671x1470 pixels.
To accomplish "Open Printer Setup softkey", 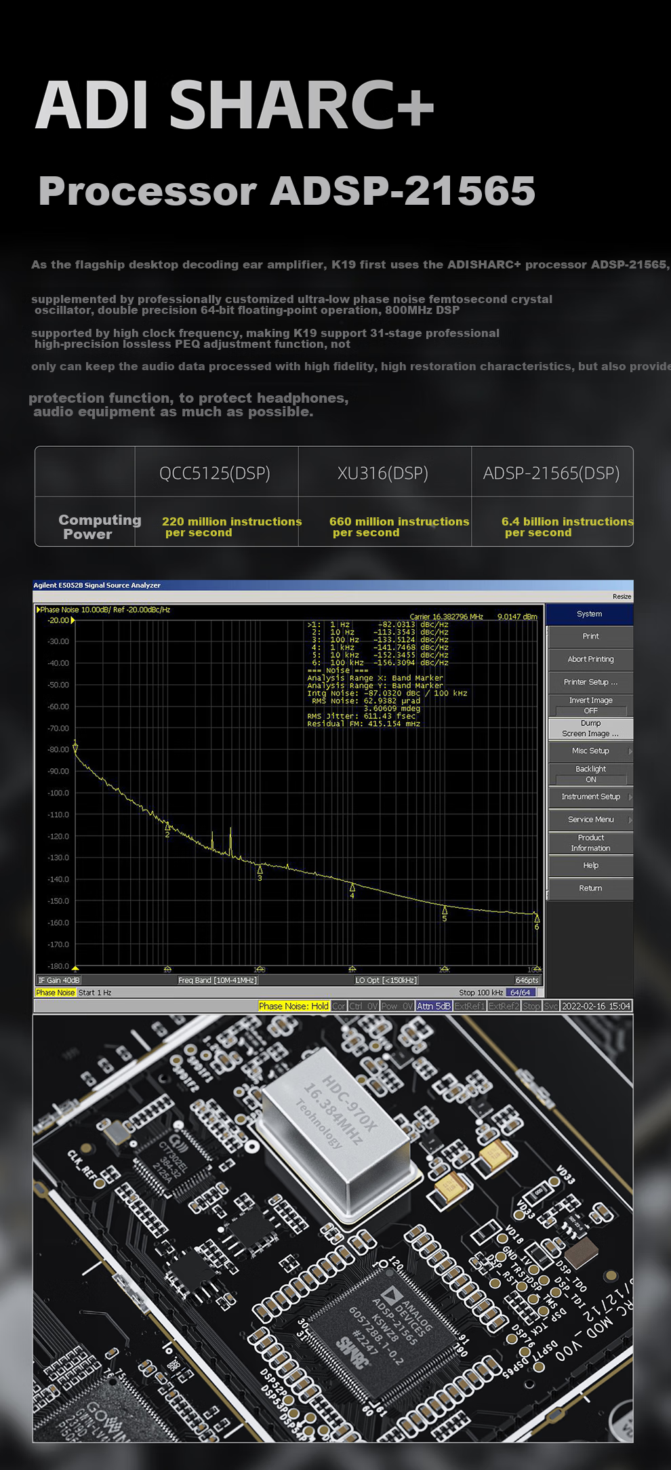I will pos(590,682).
